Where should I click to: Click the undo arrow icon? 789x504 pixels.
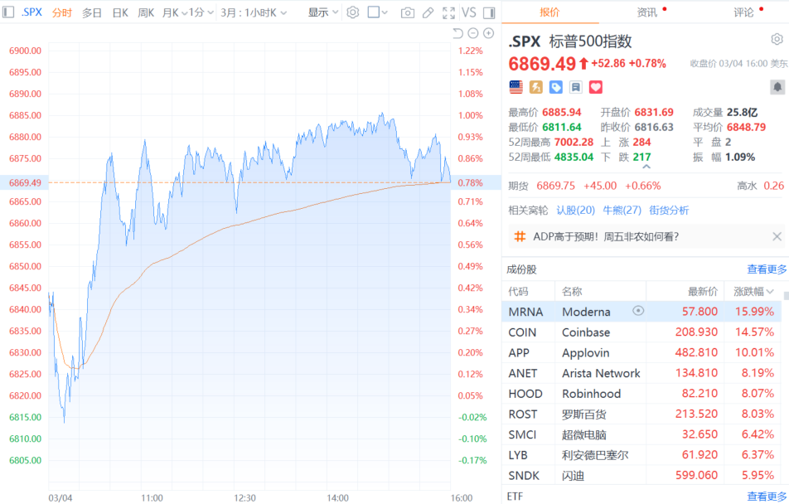pos(457,33)
